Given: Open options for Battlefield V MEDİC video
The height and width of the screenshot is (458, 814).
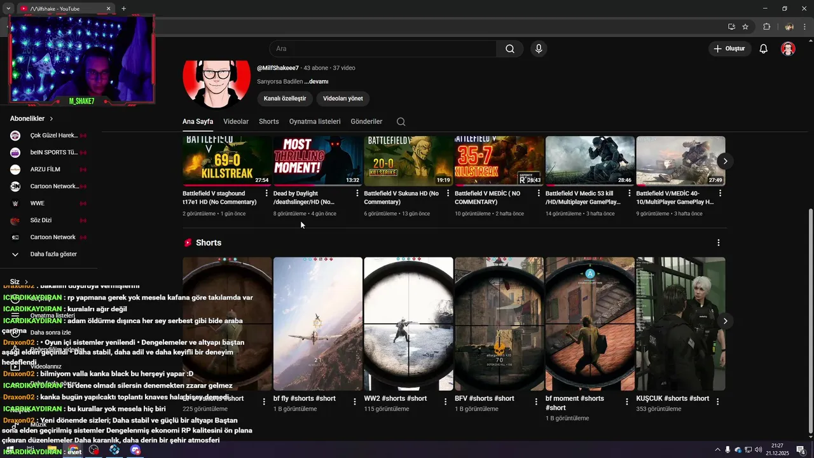Looking at the screenshot, I should [539, 193].
